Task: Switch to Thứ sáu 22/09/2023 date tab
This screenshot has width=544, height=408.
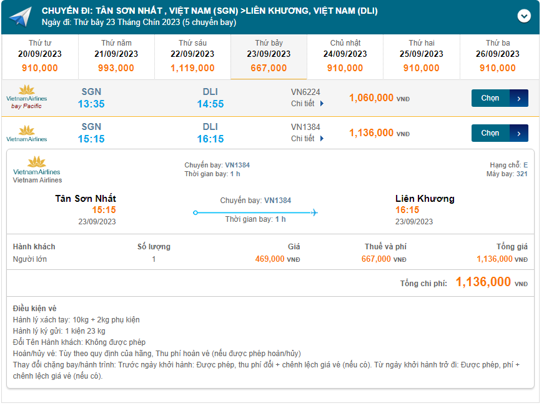Action: tap(192, 56)
